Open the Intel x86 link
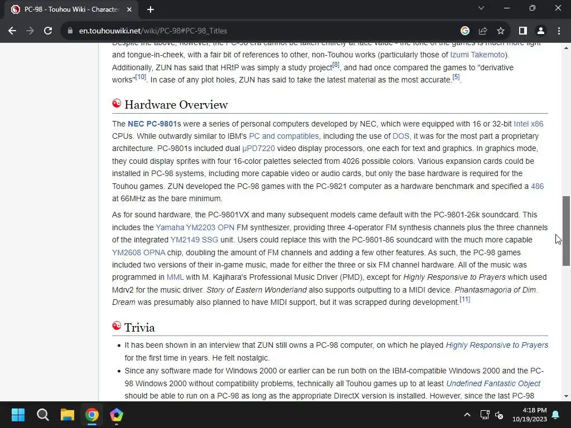Screen dimensions: 571x428 pos(529,124)
